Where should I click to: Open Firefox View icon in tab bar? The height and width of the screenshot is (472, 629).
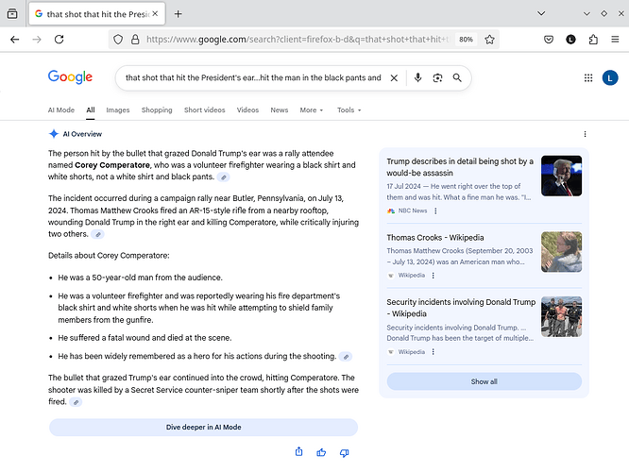tap(12, 14)
